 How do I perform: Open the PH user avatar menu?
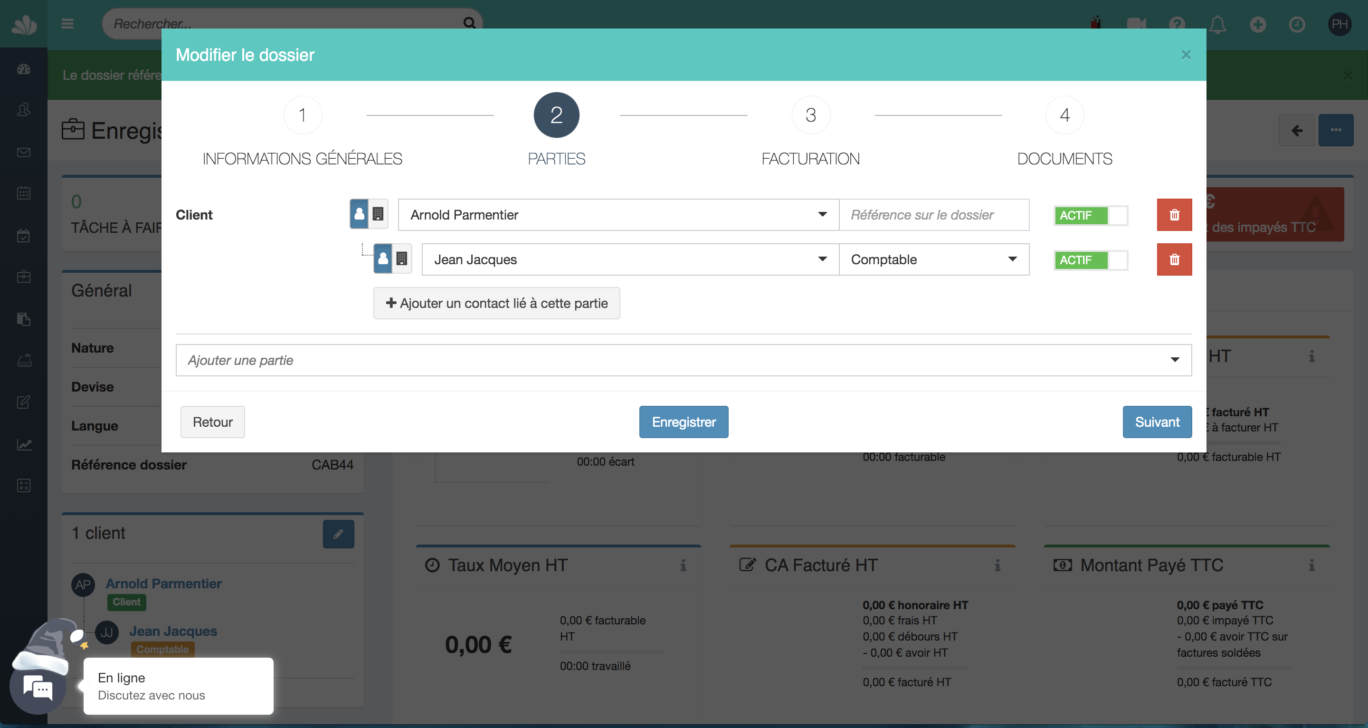click(1339, 24)
